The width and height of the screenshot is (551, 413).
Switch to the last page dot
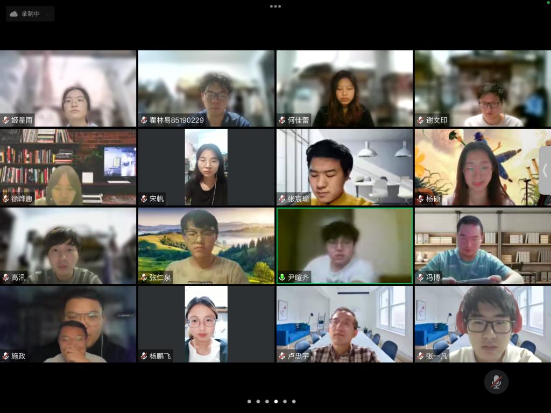click(x=294, y=401)
